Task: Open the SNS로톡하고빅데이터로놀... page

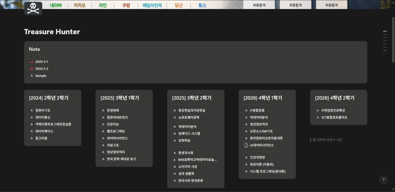Action: [198, 160]
